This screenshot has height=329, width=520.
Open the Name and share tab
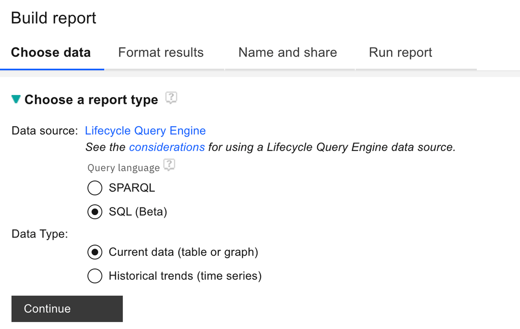coord(287,52)
